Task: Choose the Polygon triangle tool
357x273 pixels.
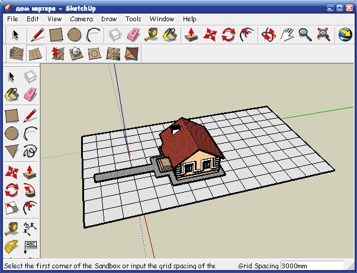Action: tap(12, 151)
